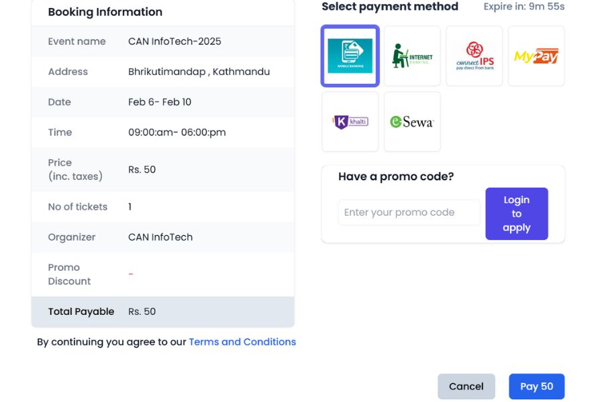Image resolution: width=604 pixels, height=402 pixels.
Task: Click event name CAN InfoTech-2025
Action: click(174, 42)
